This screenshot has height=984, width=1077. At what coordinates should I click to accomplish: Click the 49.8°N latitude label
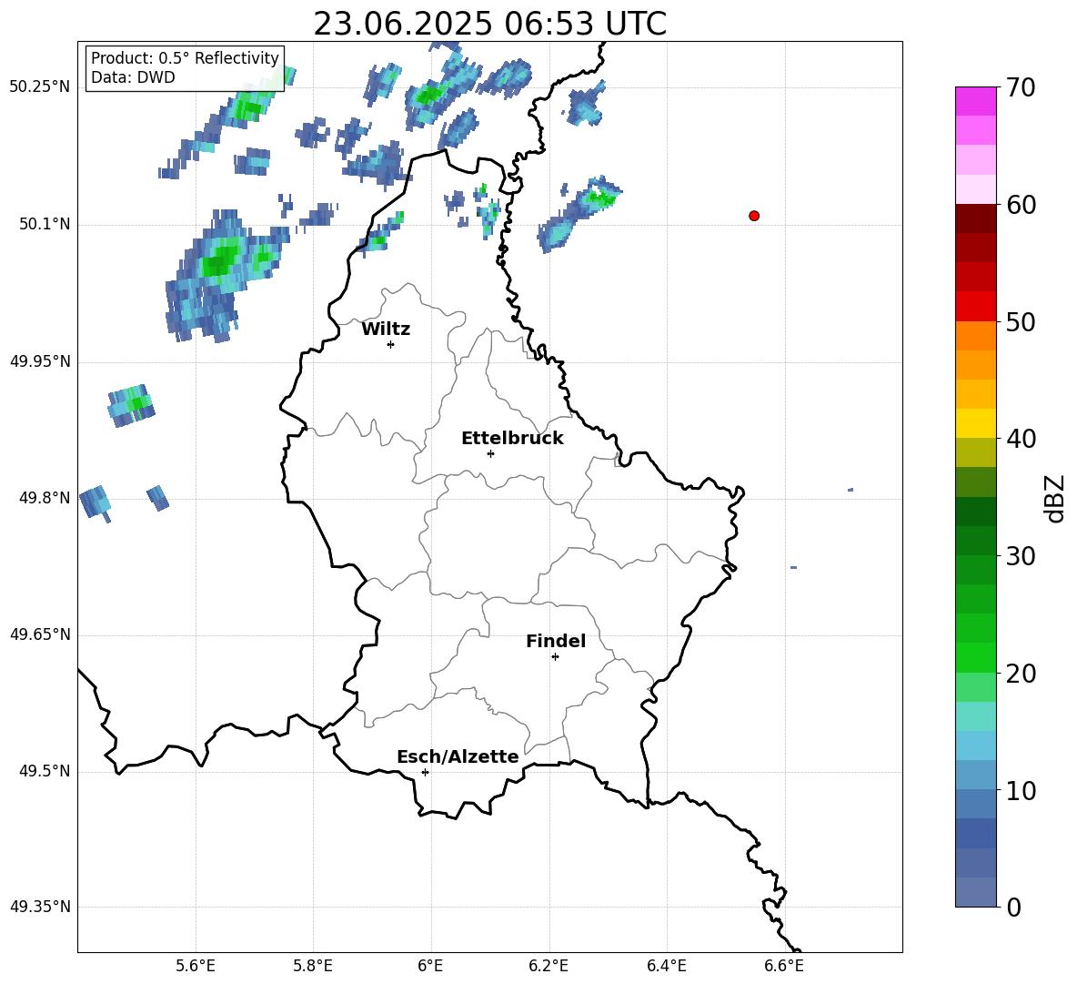(45, 498)
